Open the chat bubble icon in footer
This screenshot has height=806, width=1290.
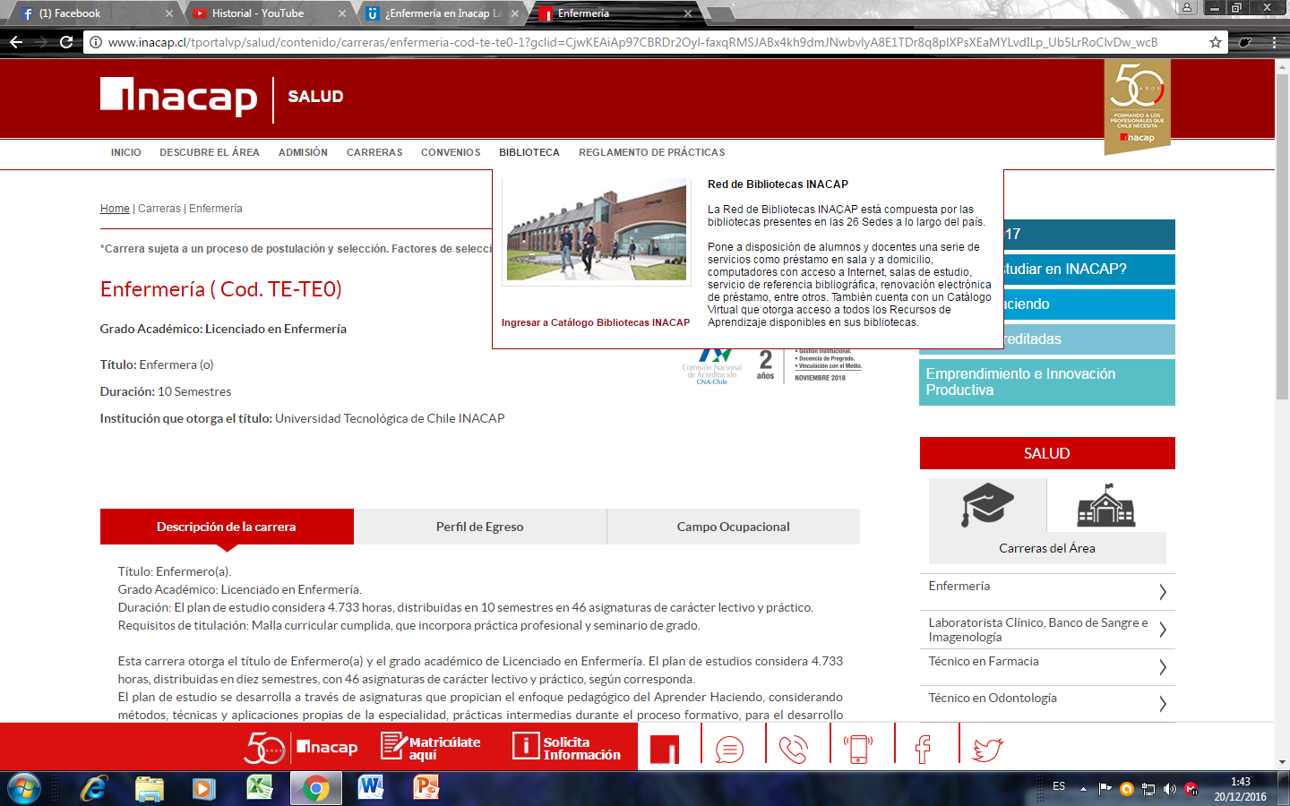pos(729,749)
